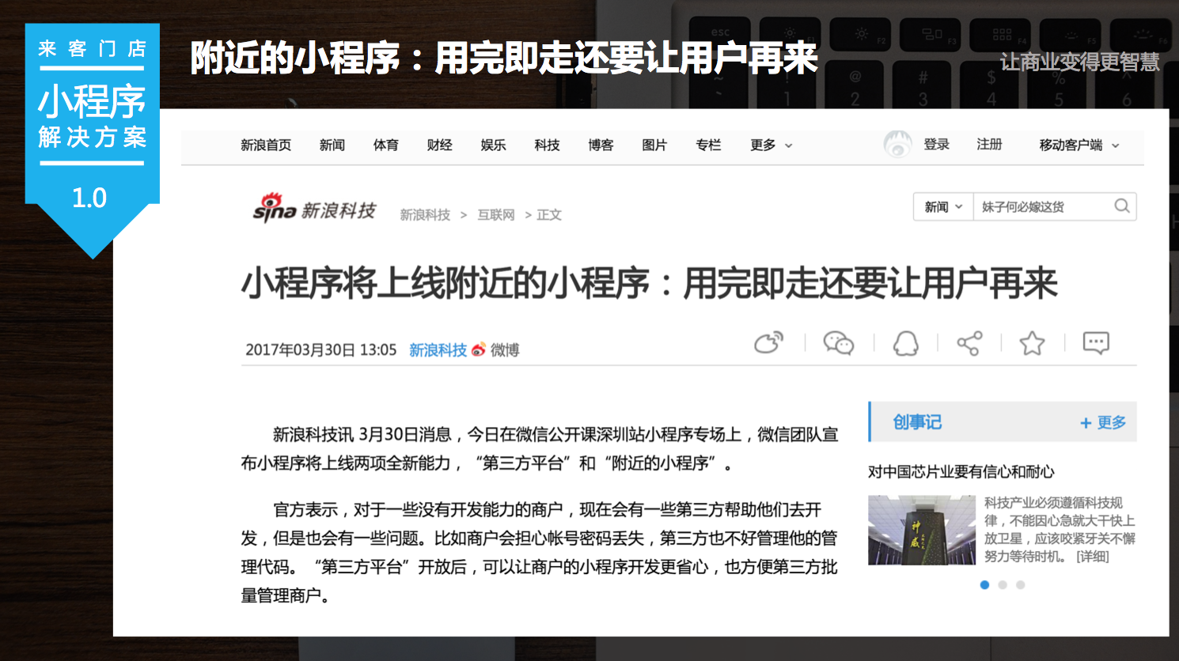This screenshot has width=1179, height=661.
Task: Click the QQ penguin share icon
Action: coord(905,343)
